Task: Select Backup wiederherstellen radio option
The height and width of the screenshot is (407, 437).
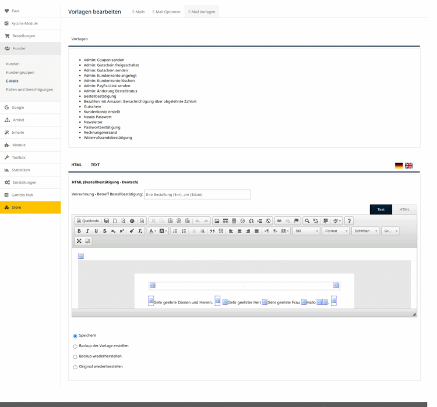Action: click(75, 356)
